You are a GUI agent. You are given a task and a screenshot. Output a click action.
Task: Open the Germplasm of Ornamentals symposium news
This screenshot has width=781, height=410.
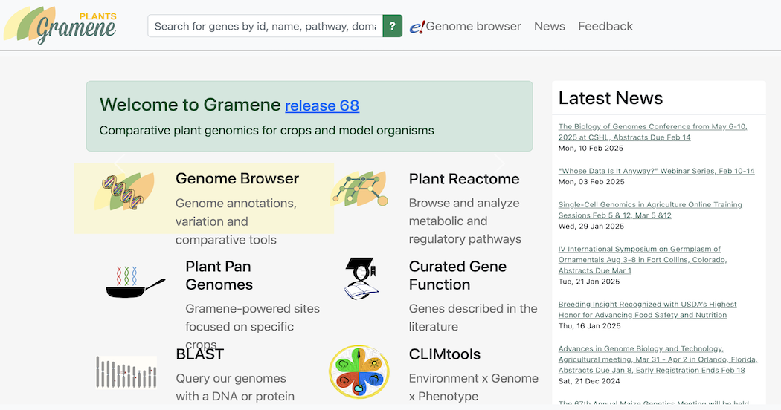pos(643,260)
